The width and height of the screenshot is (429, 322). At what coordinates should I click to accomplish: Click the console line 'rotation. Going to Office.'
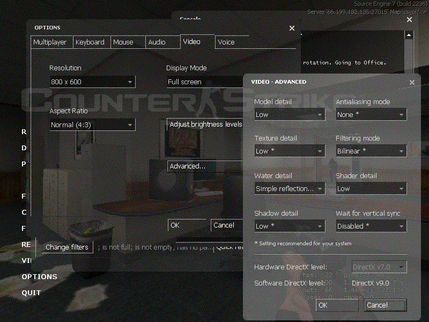pos(344,63)
